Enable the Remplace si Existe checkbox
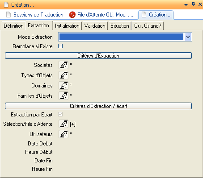The width and height of the screenshot is (203, 178). 60,46
